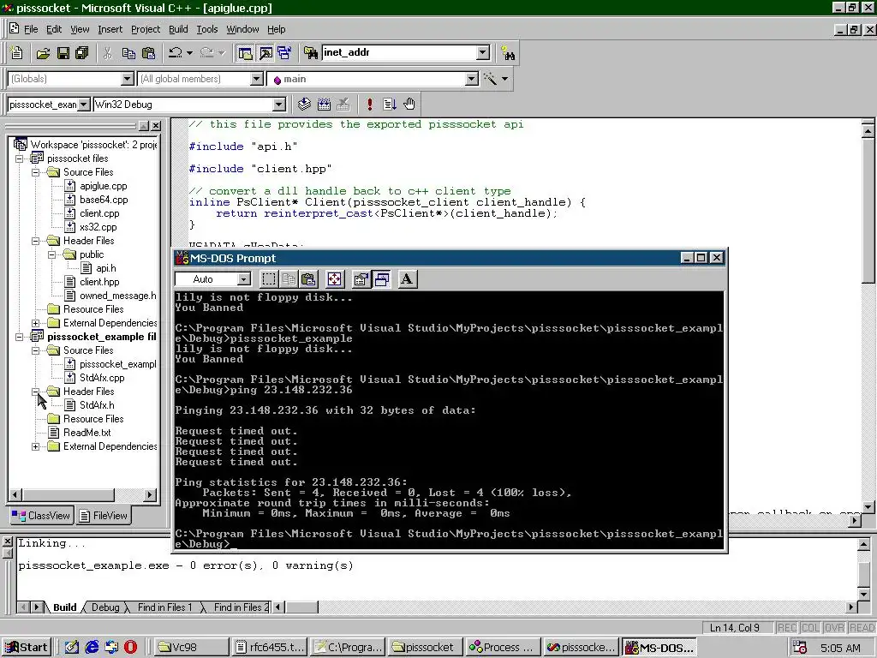Open the Win32 Debug configuration dropdown
Viewport: 877px width, 658px height.
click(279, 105)
